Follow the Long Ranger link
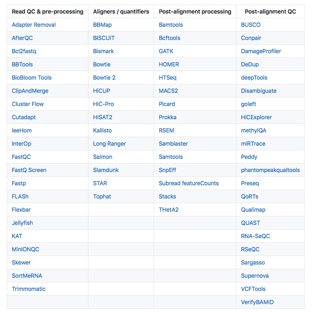Image resolution: width=318 pixels, height=312 pixels. (x=109, y=144)
